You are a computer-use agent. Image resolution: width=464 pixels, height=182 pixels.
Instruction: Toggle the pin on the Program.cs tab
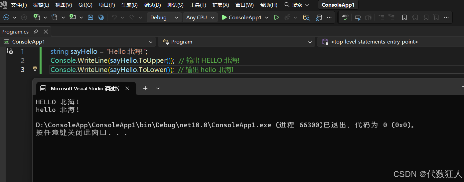point(36,32)
